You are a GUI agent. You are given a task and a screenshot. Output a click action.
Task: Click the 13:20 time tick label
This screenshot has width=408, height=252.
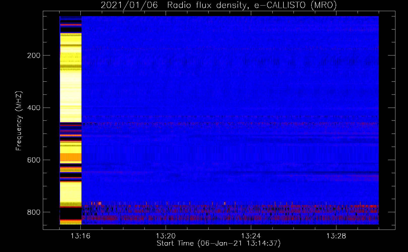[166, 236]
